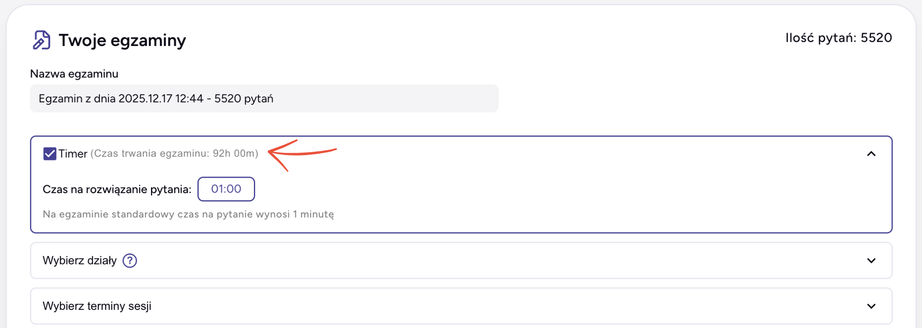The image size is (922, 328).
Task: Collapse the Timer section with the up chevron
Action: (x=871, y=154)
